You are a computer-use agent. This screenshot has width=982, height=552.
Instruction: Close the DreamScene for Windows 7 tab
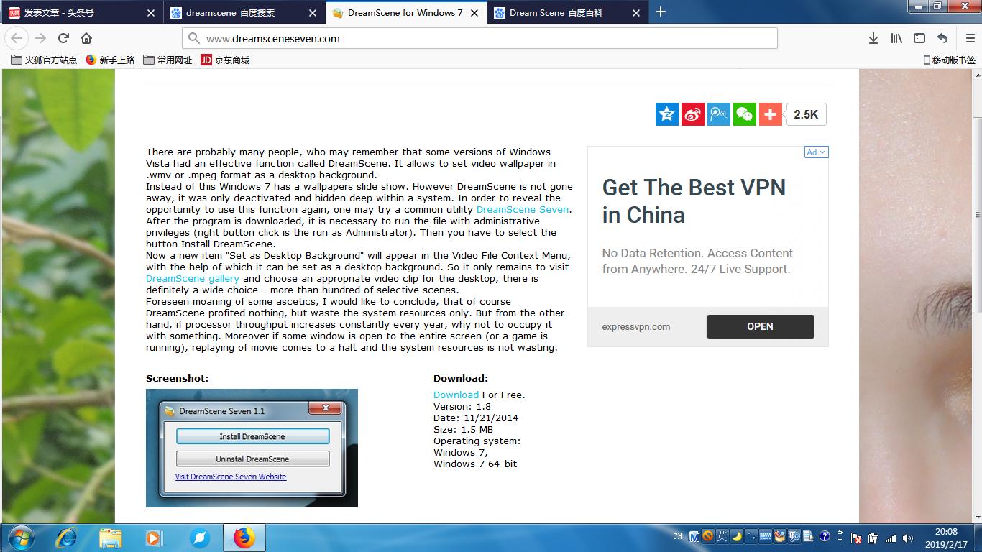(x=474, y=12)
